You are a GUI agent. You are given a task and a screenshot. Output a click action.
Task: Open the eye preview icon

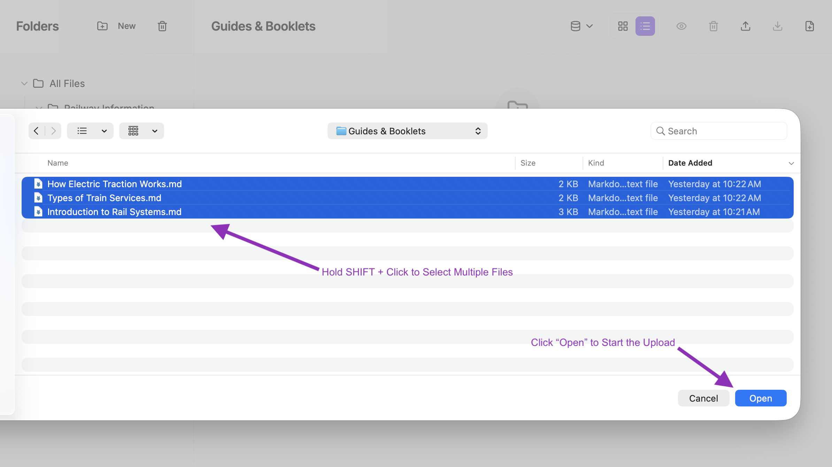coord(681,26)
